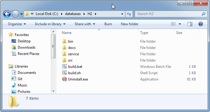
Task: Select the build.sh shell script
Action: click(74, 73)
